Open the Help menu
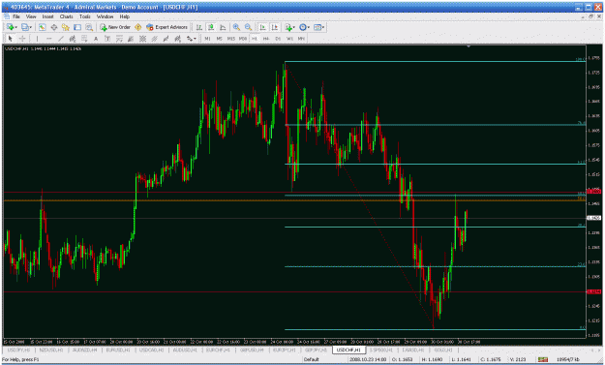 coord(124,16)
